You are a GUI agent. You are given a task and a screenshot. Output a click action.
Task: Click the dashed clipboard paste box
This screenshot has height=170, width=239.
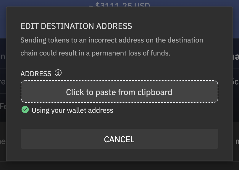pos(119,92)
